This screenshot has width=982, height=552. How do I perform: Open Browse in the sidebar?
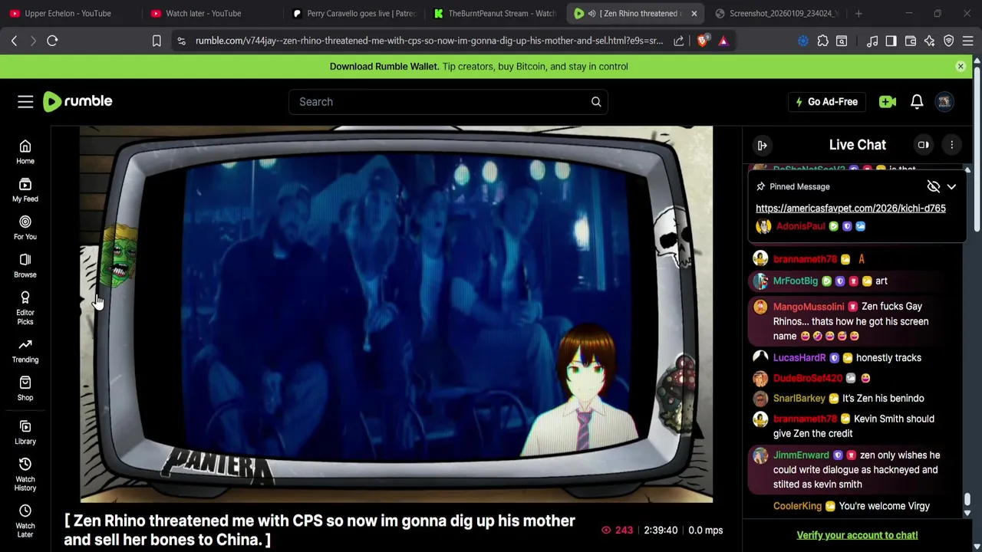25,265
